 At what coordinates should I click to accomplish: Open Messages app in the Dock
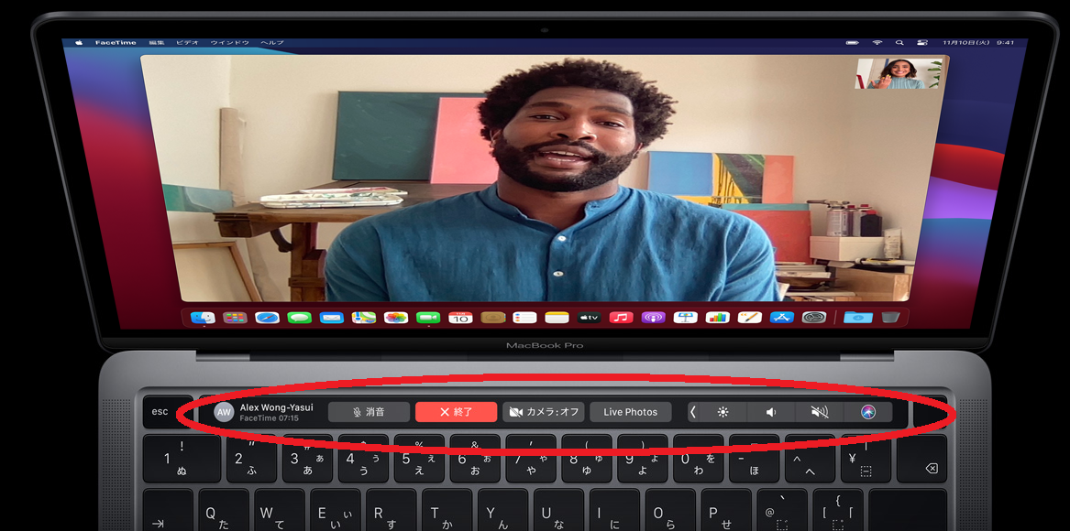pos(300,318)
